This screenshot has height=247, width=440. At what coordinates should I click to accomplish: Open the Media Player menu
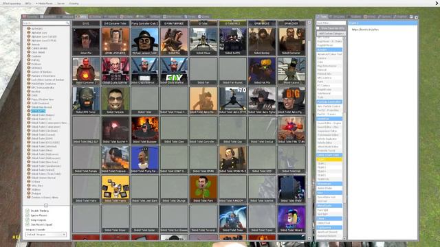coord(44,3)
